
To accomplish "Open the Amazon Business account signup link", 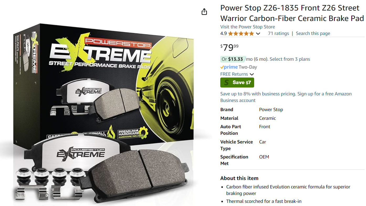I will tap(286, 97).
